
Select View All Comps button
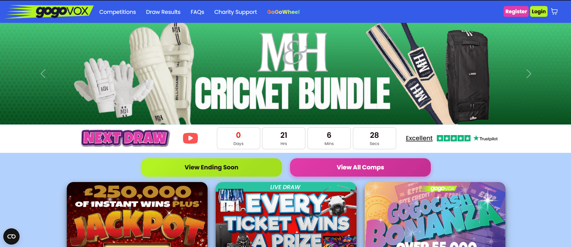click(360, 167)
